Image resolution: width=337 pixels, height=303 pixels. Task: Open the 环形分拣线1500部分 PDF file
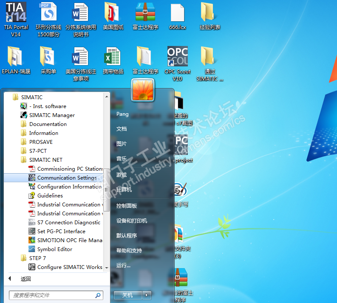(x=48, y=20)
